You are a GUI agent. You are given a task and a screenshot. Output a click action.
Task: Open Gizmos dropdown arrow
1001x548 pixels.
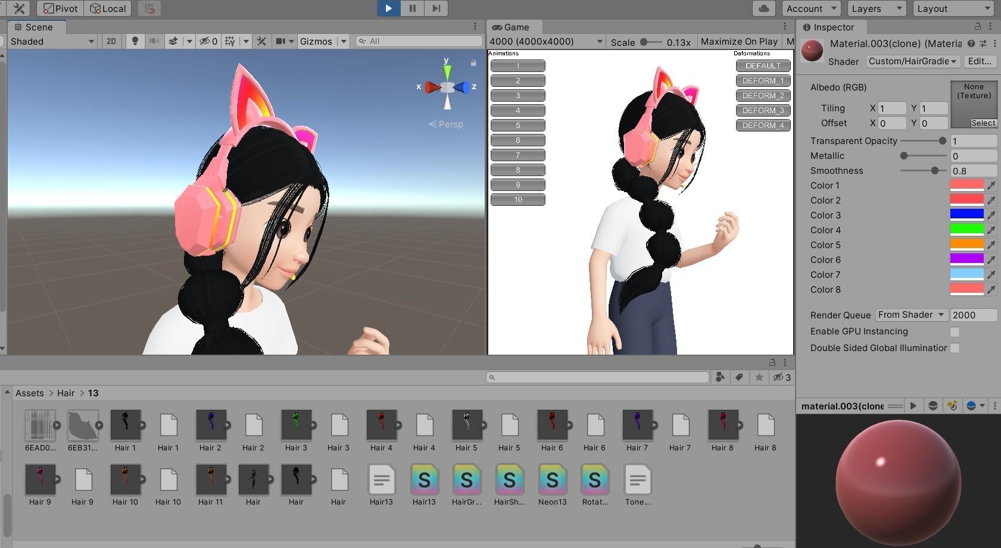(344, 41)
